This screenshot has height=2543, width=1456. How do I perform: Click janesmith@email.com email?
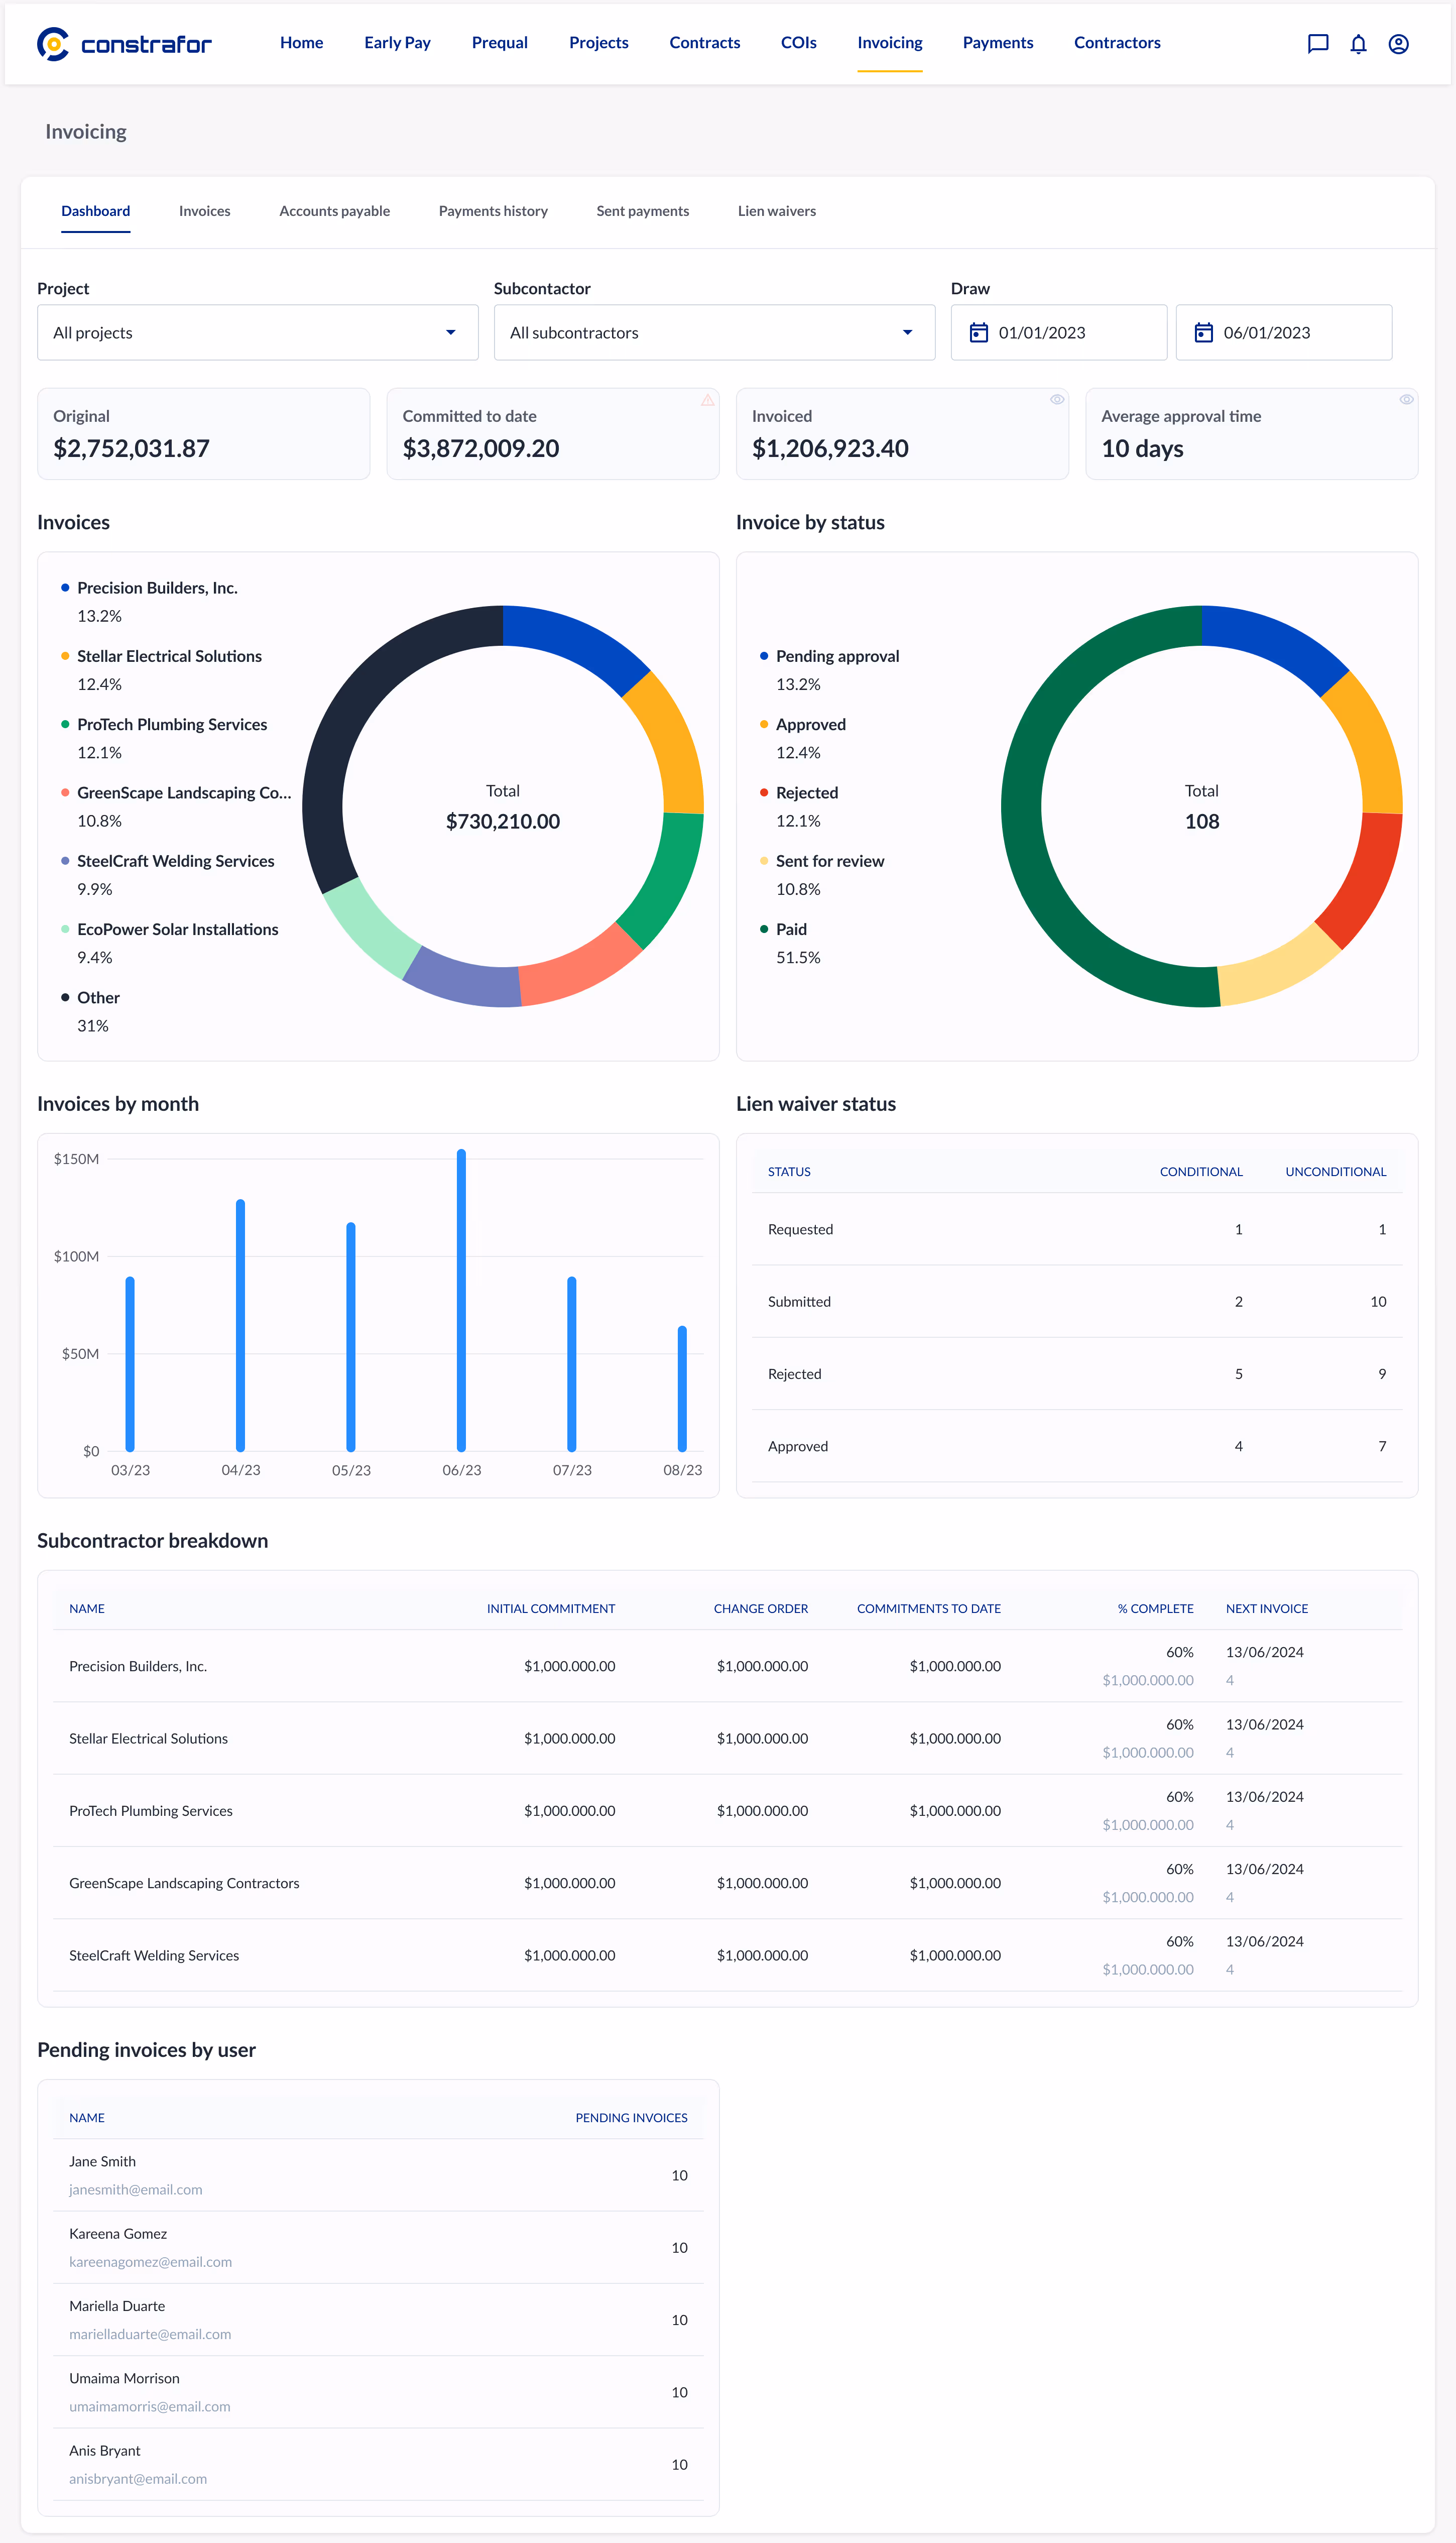pyautogui.click(x=136, y=2190)
